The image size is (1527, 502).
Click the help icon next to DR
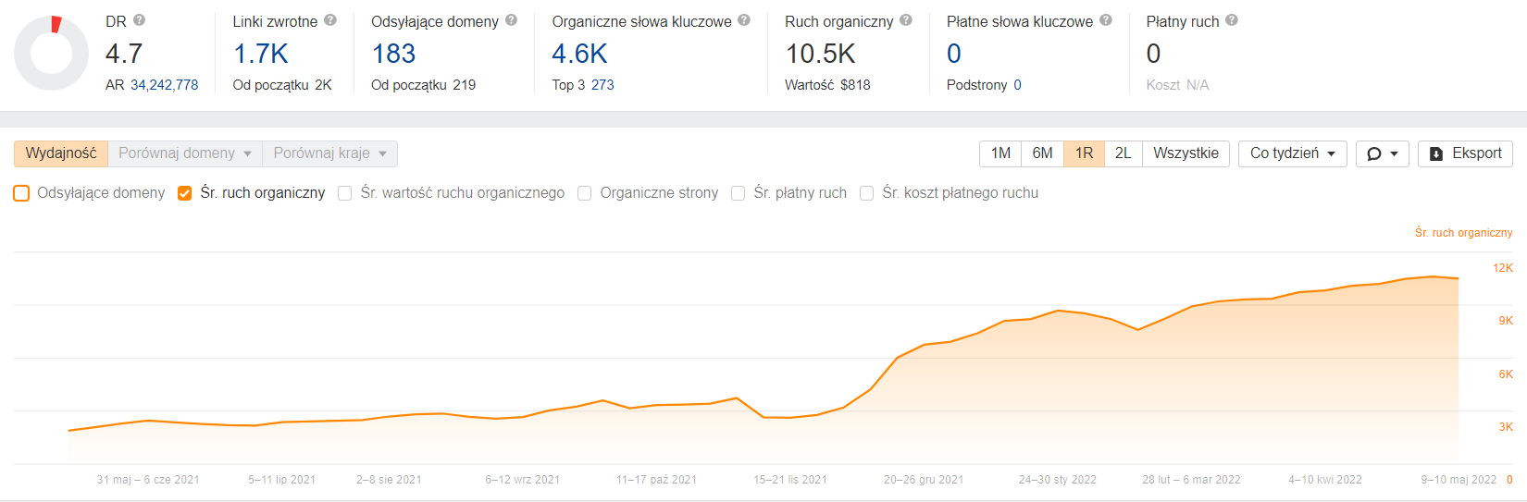[139, 19]
